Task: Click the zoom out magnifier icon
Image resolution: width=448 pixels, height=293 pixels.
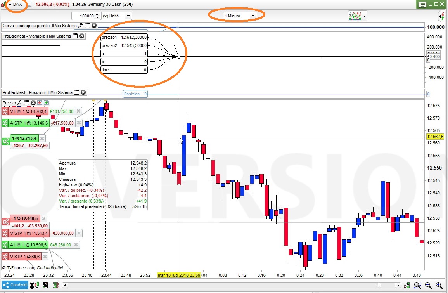Action: click(x=428, y=285)
